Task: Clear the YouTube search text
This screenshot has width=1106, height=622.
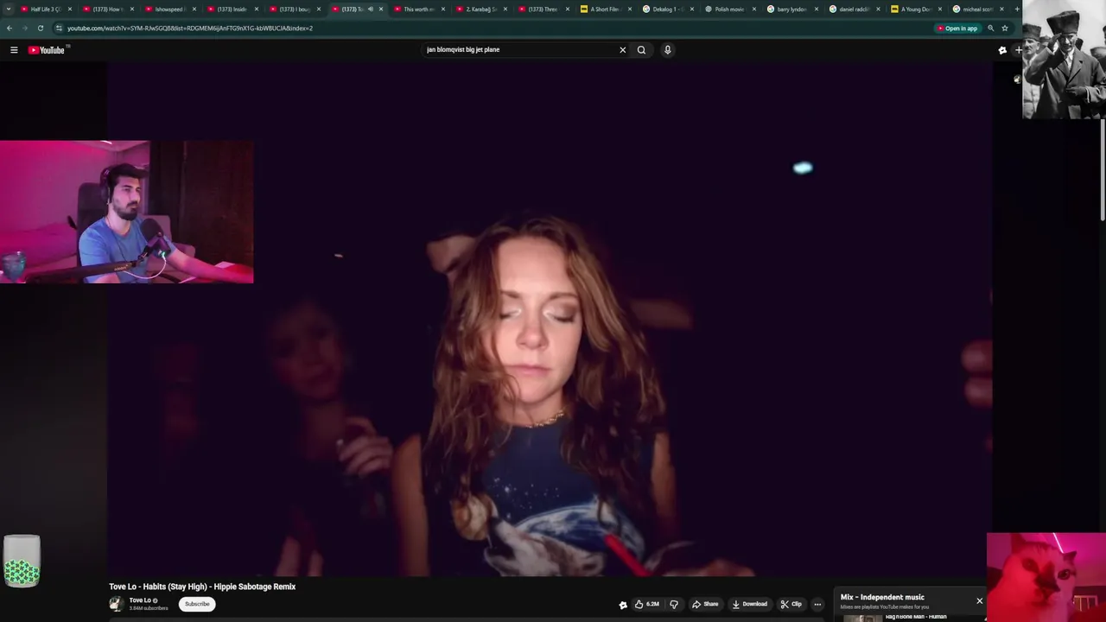Action: pos(622,50)
